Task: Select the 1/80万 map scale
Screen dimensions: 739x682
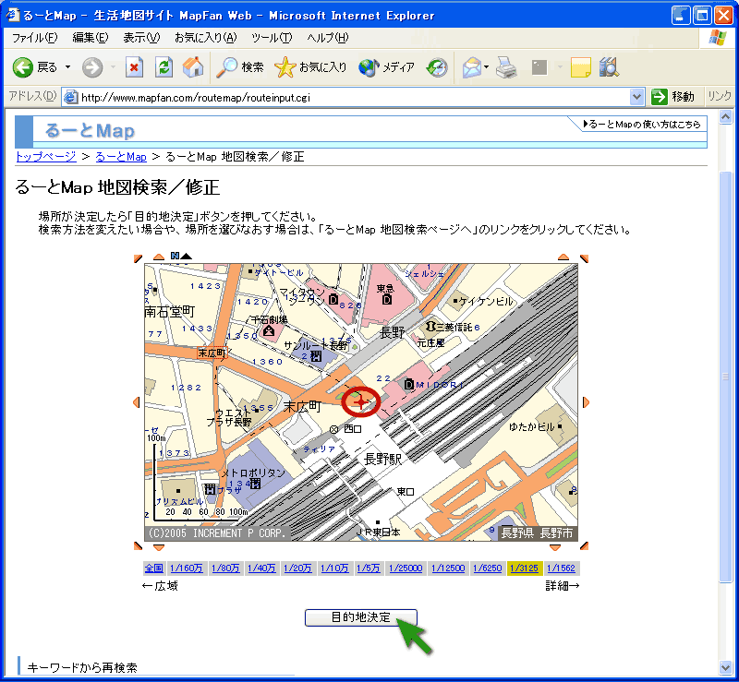Action: coord(225,568)
